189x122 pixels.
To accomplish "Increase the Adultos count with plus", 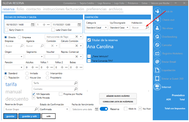I will pyautogui.click(x=33, y=67).
